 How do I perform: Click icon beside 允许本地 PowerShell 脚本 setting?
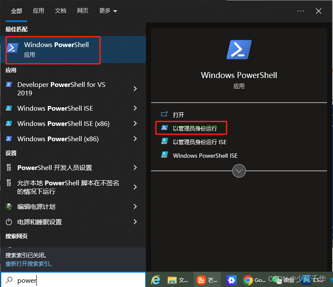pyautogui.click(x=9, y=183)
